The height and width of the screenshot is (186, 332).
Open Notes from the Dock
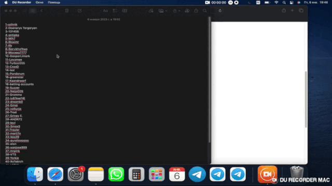pos(95,174)
